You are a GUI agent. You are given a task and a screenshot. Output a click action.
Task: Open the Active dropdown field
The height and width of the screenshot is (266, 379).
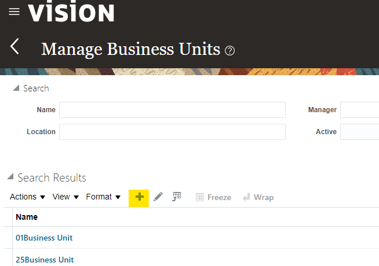[359, 132]
